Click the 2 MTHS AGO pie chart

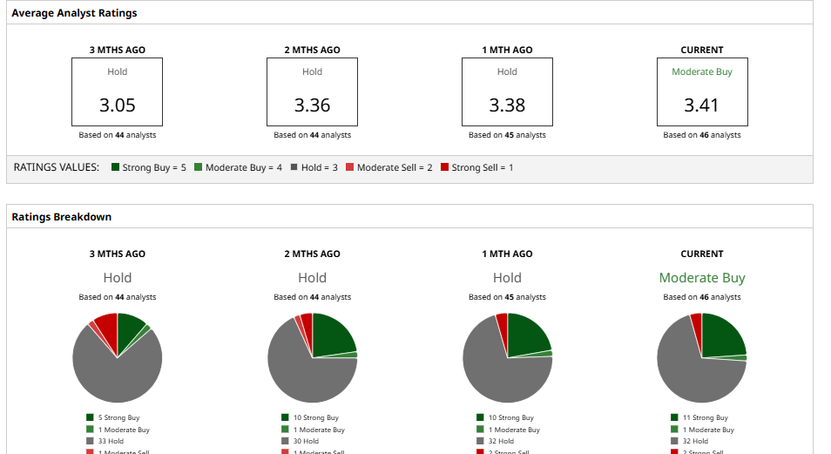pyautogui.click(x=312, y=357)
